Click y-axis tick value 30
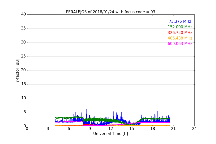This screenshot has height=144, width=216. 23,42
